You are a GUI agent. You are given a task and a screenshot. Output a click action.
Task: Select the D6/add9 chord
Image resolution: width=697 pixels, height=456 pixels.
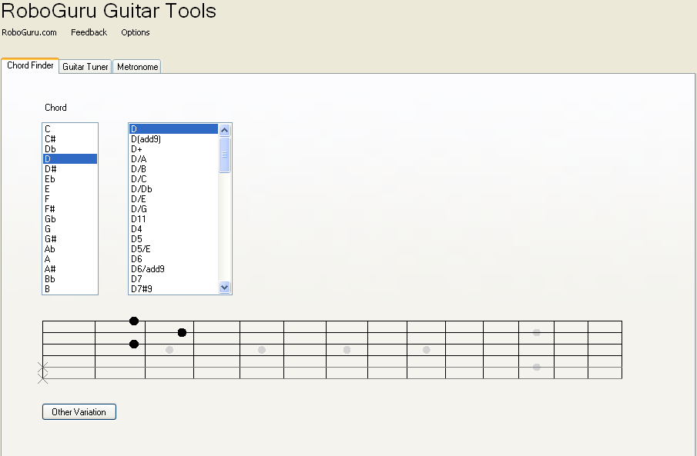coord(174,268)
